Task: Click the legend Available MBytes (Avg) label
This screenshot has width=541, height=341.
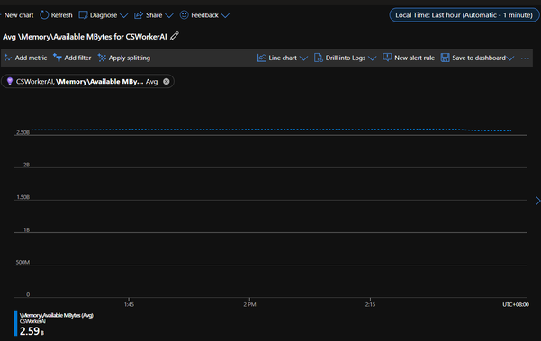Action: click(x=56, y=315)
